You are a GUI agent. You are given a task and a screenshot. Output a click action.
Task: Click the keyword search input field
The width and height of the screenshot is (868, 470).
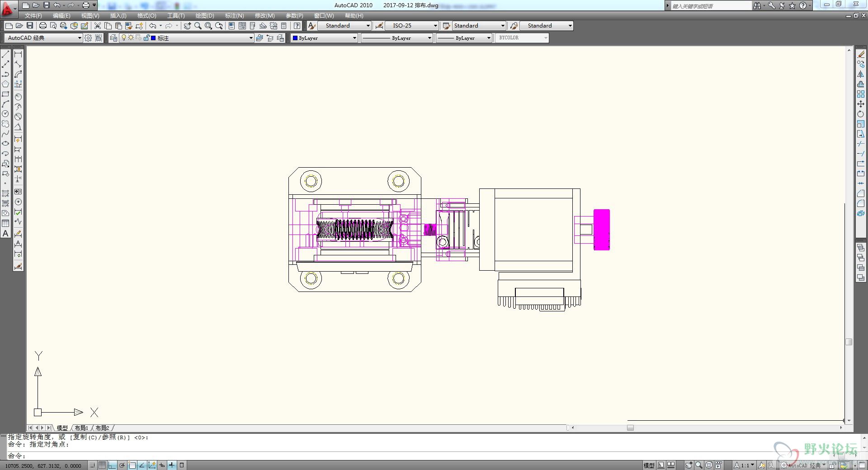[x=711, y=6]
